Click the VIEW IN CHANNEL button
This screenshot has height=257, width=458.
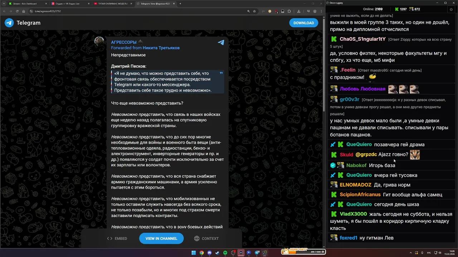(161, 238)
